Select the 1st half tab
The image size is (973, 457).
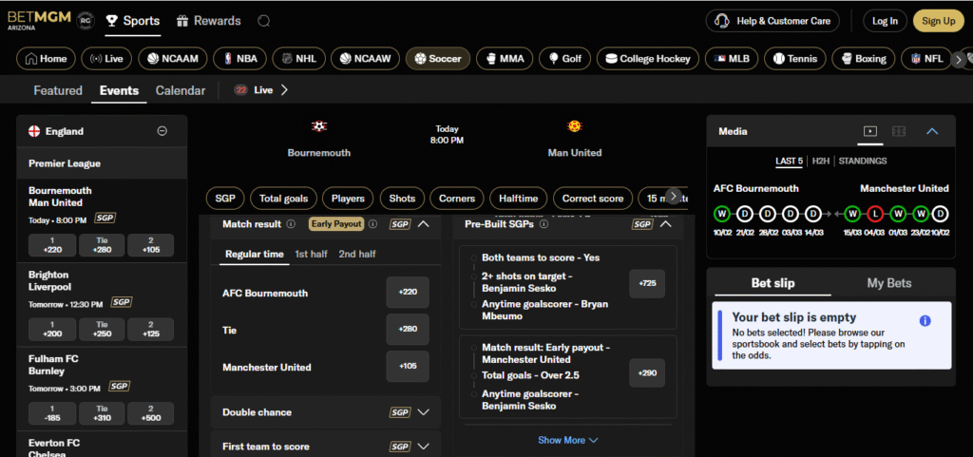[x=311, y=255]
